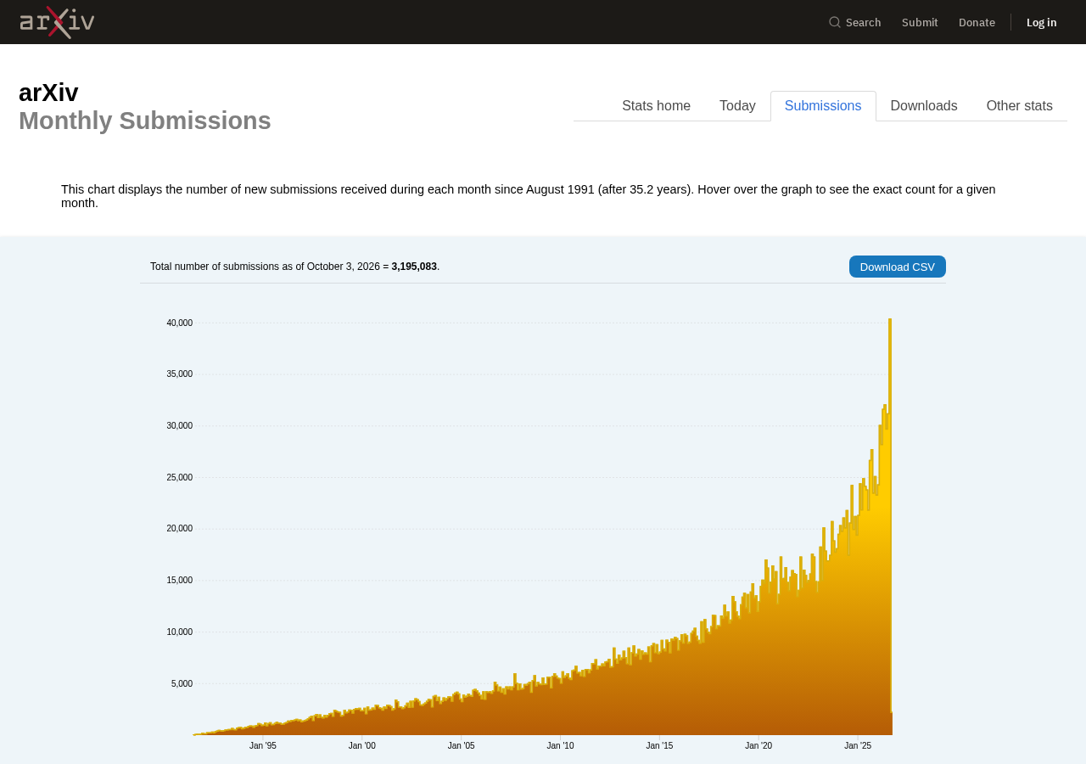Click the 10,000 y-axis label

[x=179, y=632]
